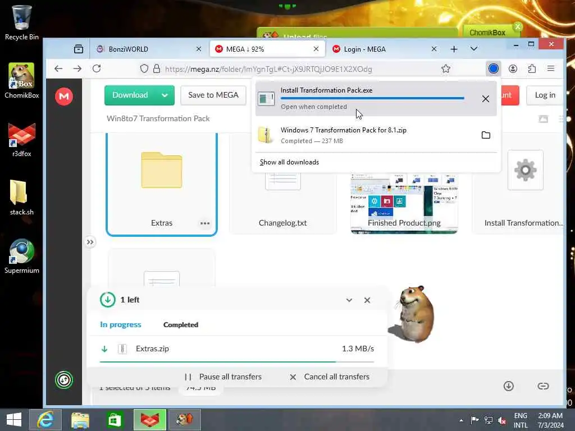This screenshot has height=431, width=575.
Task: Switch to Completed transfers tab
Action: pyautogui.click(x=180, y=325)
